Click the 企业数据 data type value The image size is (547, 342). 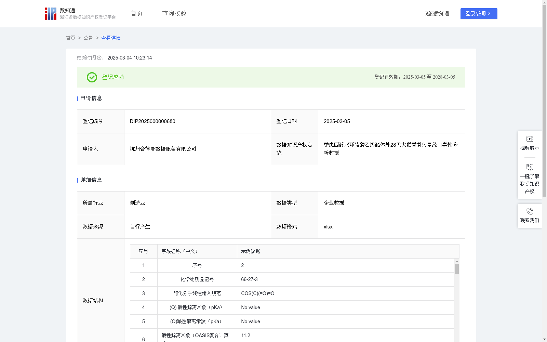pos(334,203)
